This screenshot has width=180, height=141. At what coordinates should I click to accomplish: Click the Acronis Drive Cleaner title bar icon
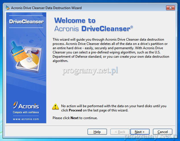click(7, 8)
